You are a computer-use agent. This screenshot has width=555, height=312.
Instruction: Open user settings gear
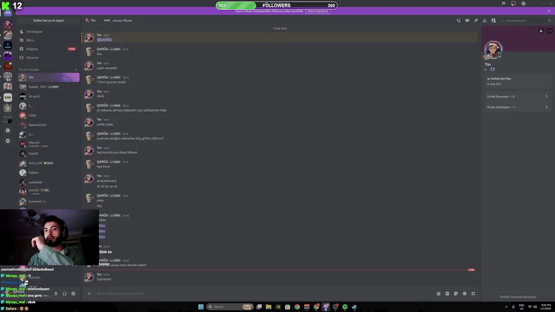(73, 294)
